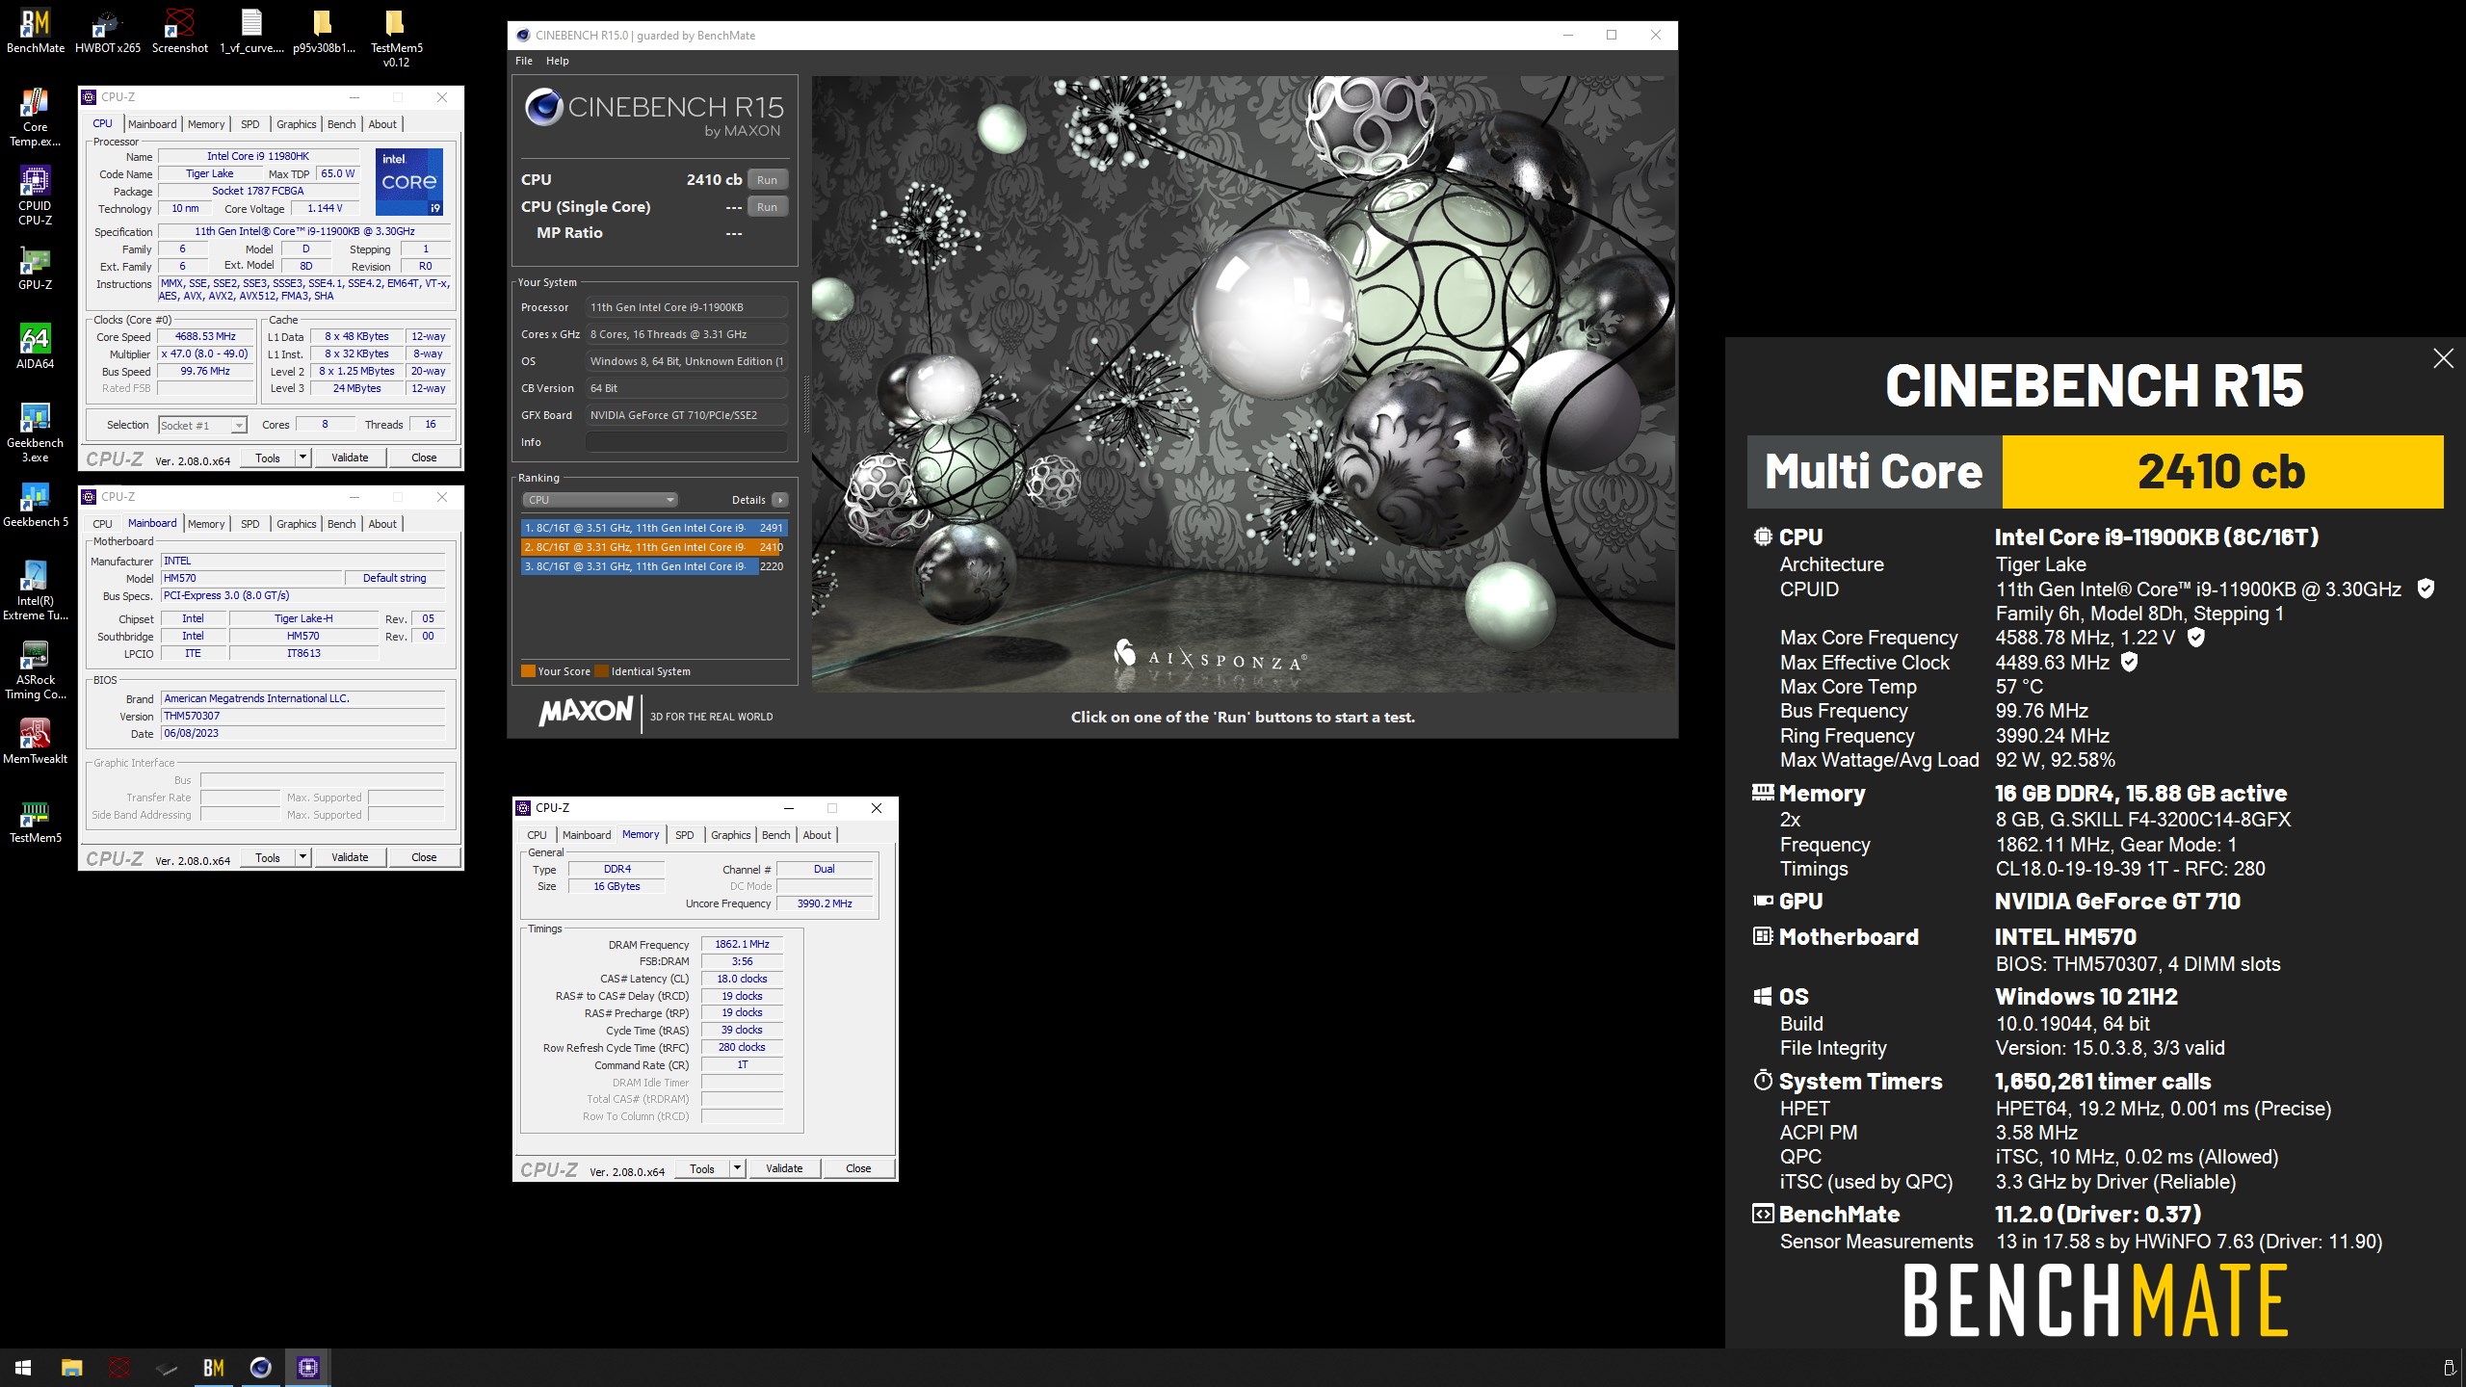Image resolution: width=2466 pixels, height=1387 pixels.
Task: Open the File menu in Cinebench
Action: coord(524,61)
